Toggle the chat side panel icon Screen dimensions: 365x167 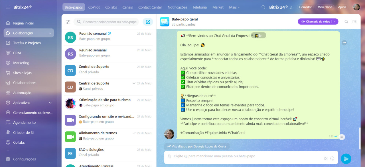(x=354, y=22)
